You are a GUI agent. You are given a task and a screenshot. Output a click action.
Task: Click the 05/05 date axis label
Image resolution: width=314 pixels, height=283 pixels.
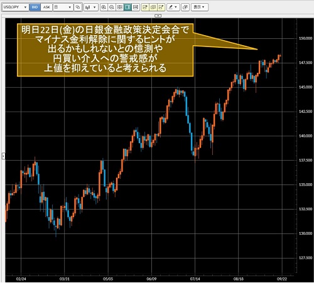[x=108, y=279]
